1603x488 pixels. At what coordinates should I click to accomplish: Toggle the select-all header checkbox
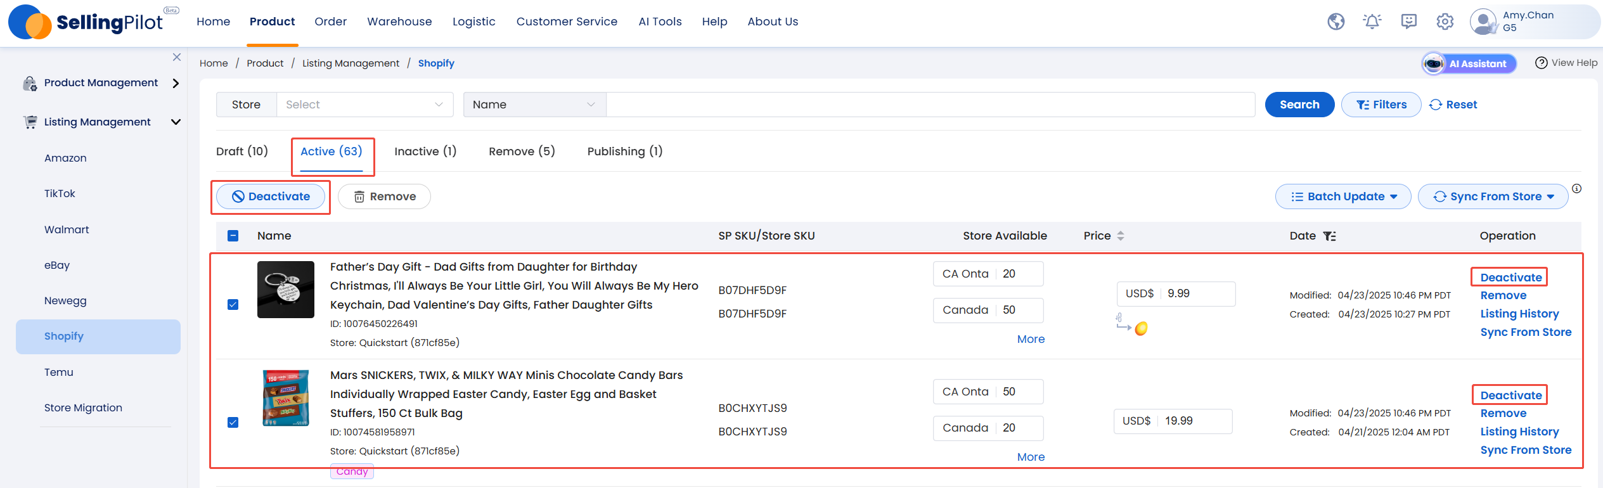tap(233, 236)
